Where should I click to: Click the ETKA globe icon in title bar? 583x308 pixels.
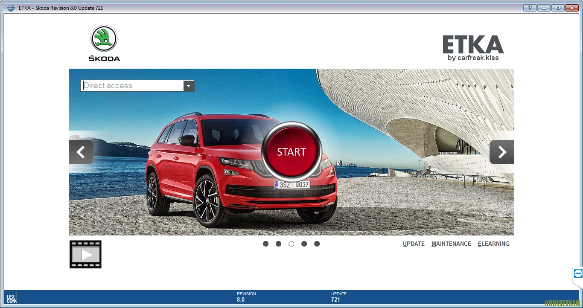11,8
